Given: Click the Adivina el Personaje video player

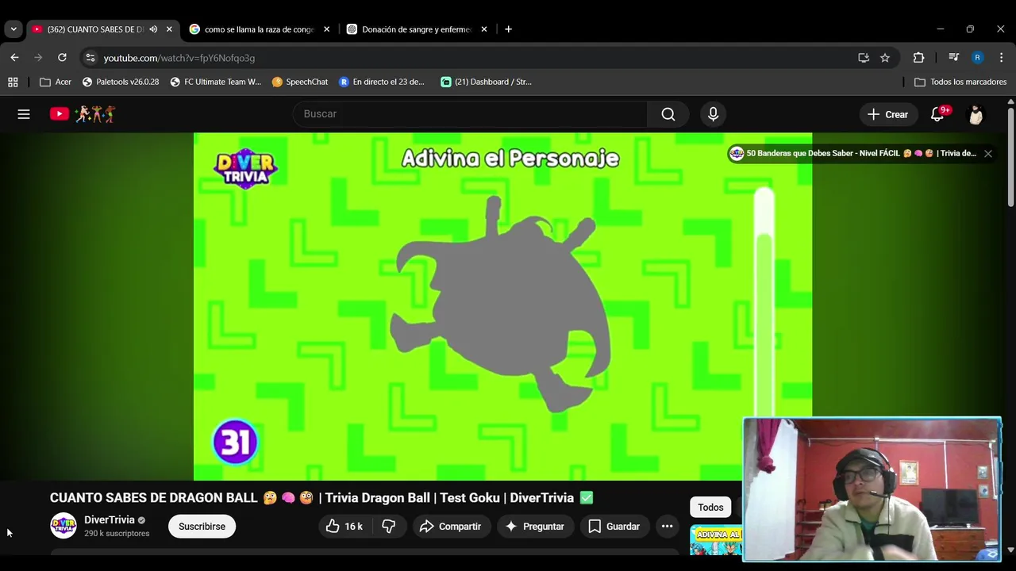Looking at the screenshot, I should (x=502, y=306).
